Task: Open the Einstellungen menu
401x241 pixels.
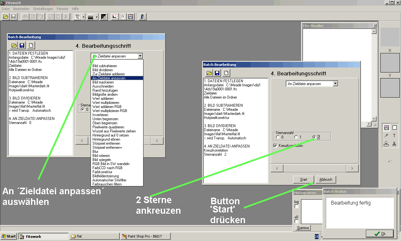Action: pos(43,9)
